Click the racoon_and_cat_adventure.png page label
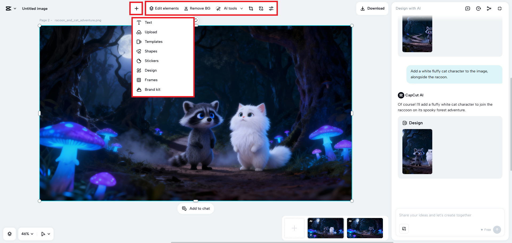 click(78, 20)
